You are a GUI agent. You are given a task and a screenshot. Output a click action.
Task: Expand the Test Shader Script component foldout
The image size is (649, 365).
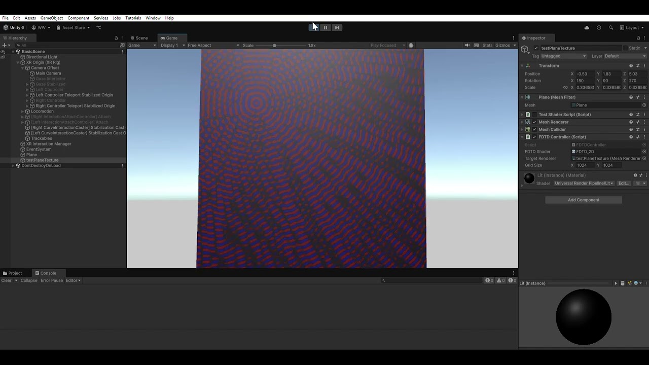coord(522,115)
